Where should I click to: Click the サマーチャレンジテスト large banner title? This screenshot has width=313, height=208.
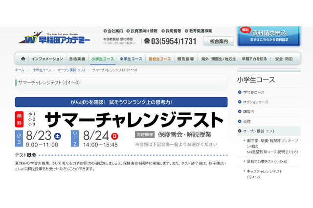point(134,120)
